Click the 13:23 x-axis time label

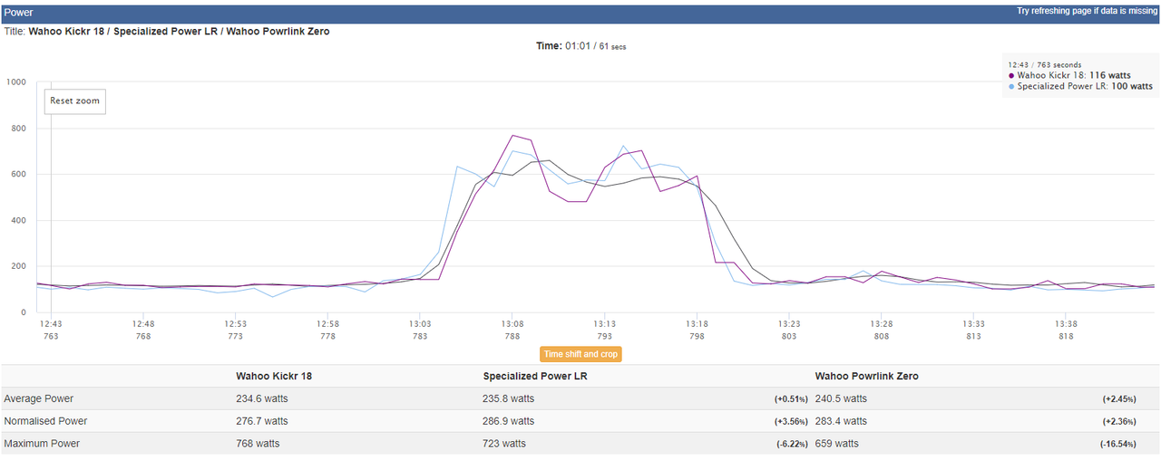tap(789, 324)
